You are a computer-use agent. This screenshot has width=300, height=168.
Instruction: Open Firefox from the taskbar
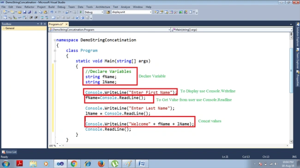[101, 163]
